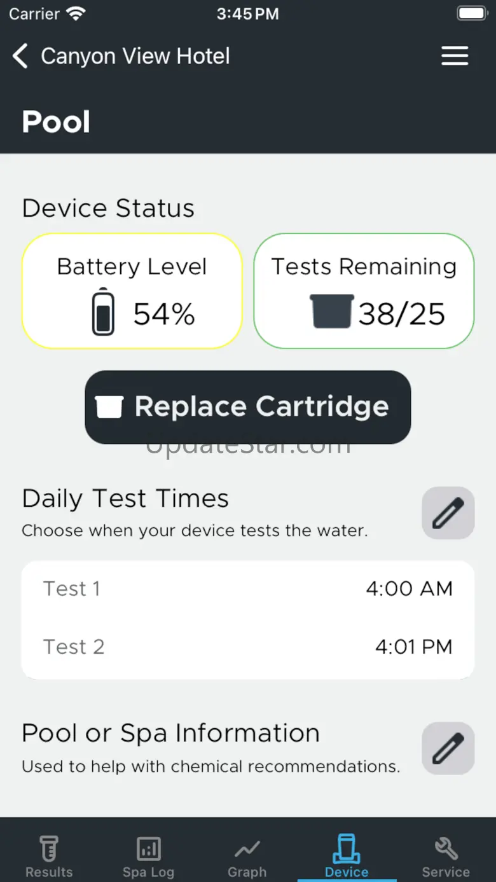Select the Device tab
This screenshot has width=496, height=882.
[347, 856]
